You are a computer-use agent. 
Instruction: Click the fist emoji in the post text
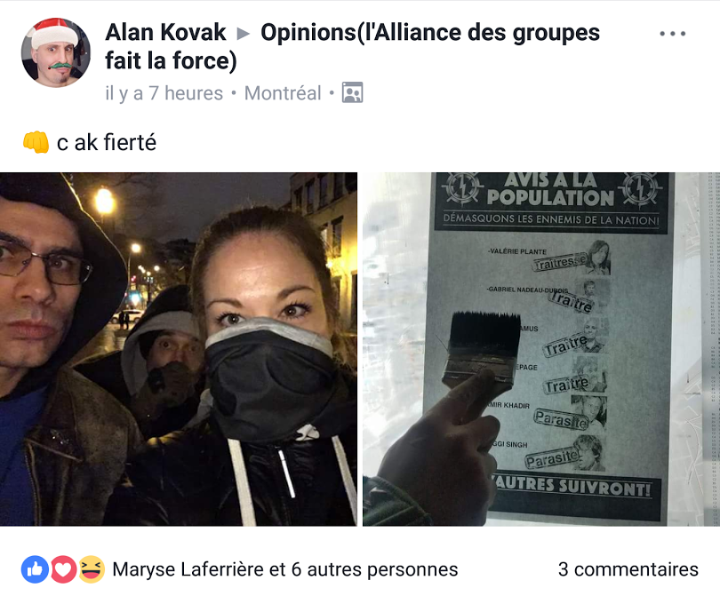click(x=36, y=142)
